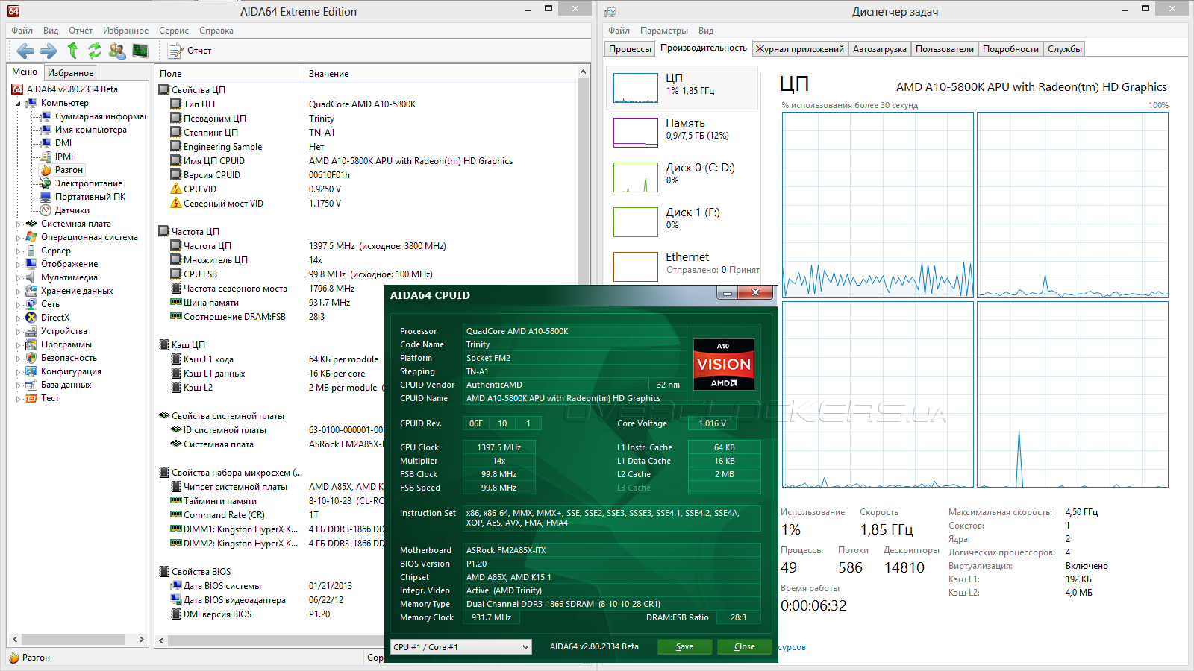Viewport: 1194px width, 671px height.
Task: Expand the Конфигурация tree node
Action: click(x=18, y=371)
